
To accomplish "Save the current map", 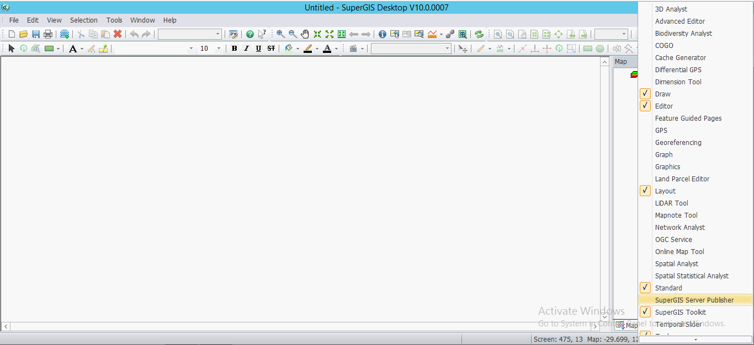I will click(x=36, y=34).
